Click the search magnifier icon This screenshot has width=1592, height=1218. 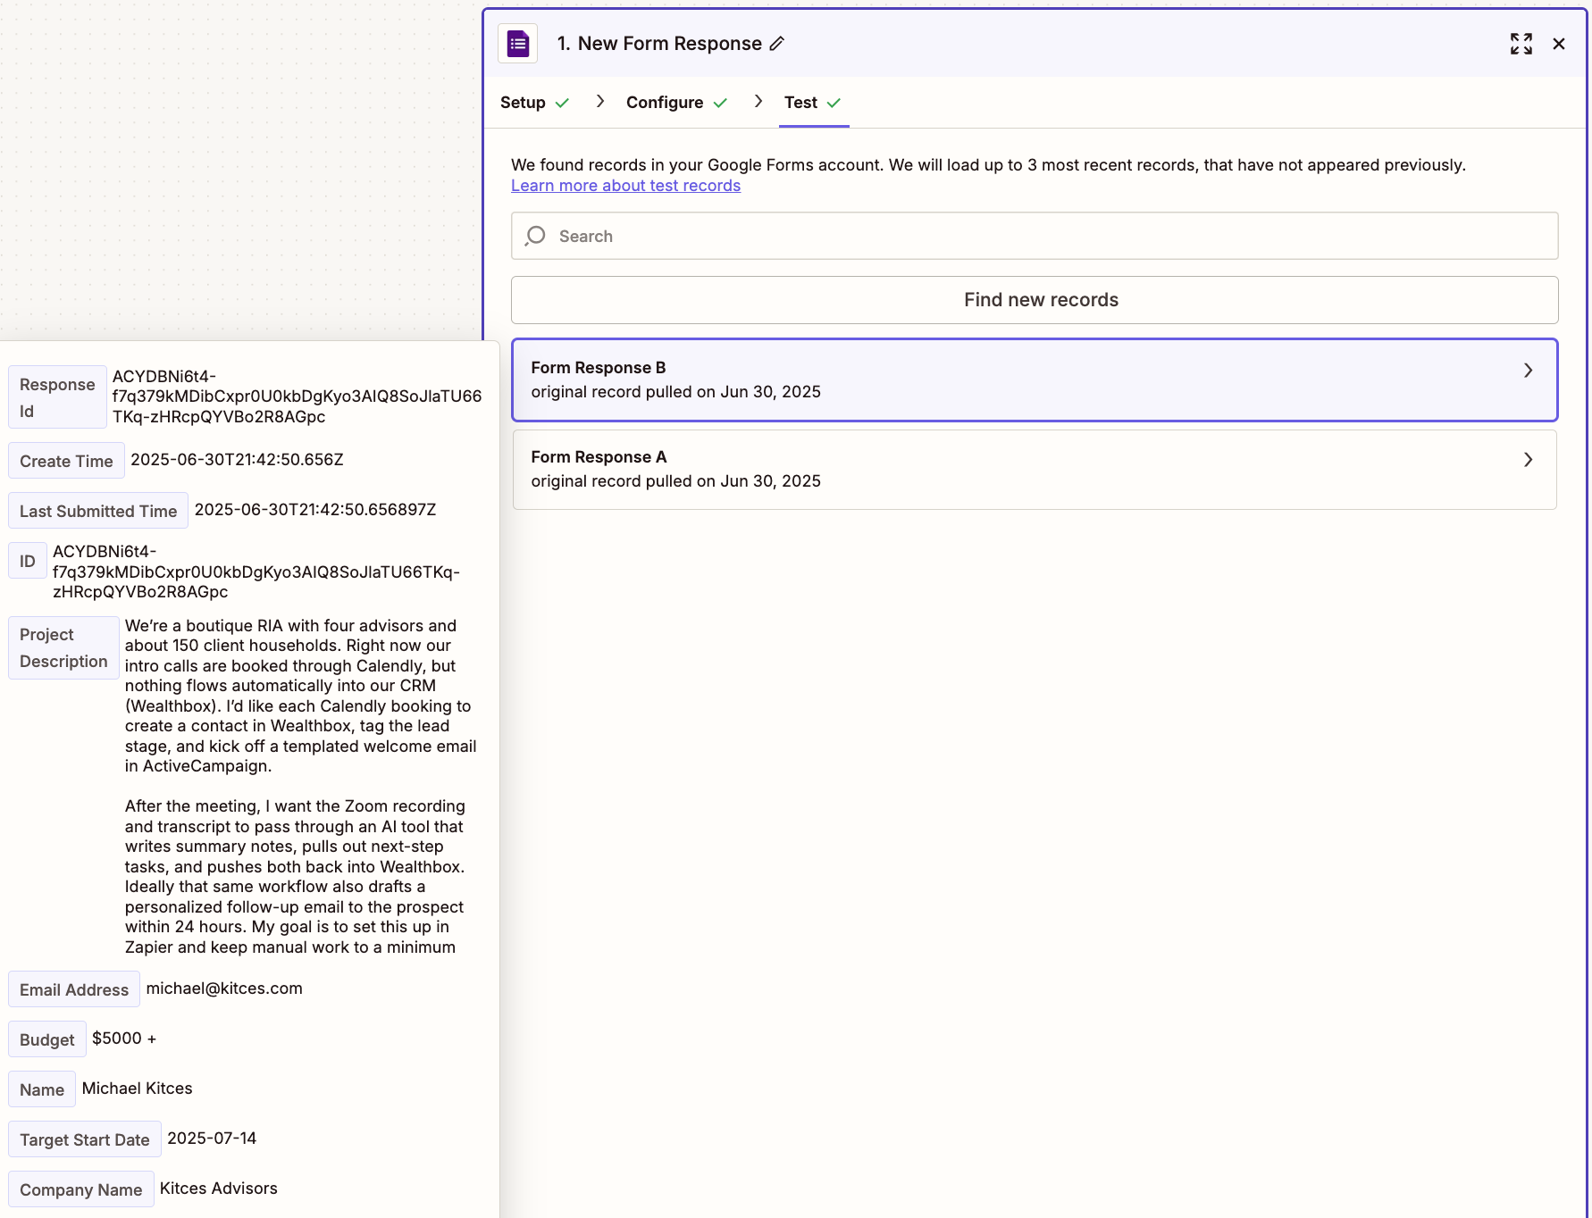click(535, 236)
